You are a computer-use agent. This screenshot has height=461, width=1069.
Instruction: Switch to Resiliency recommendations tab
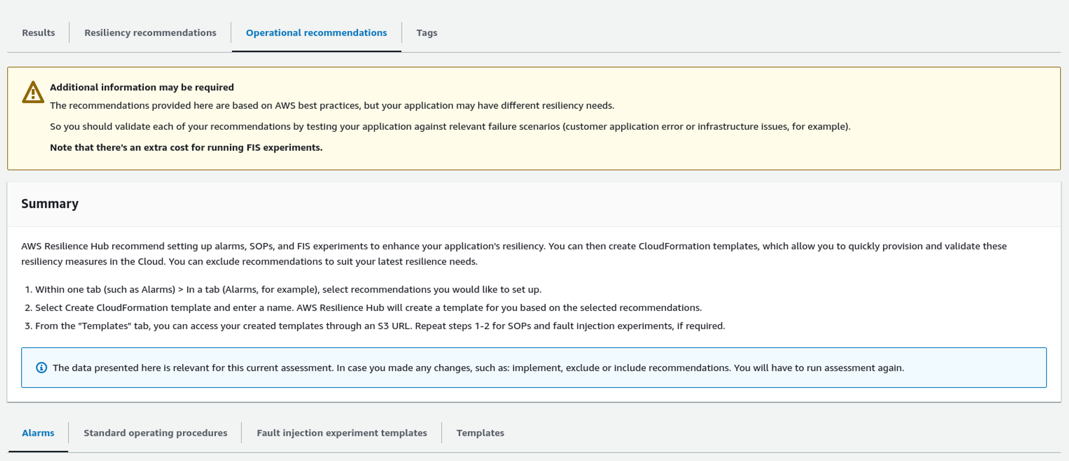(150, 33)
